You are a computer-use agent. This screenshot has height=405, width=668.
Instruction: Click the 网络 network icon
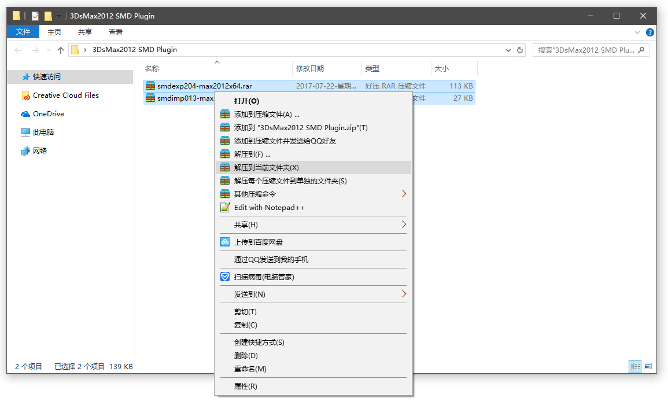pyautogui.click(x=25, y=151)
